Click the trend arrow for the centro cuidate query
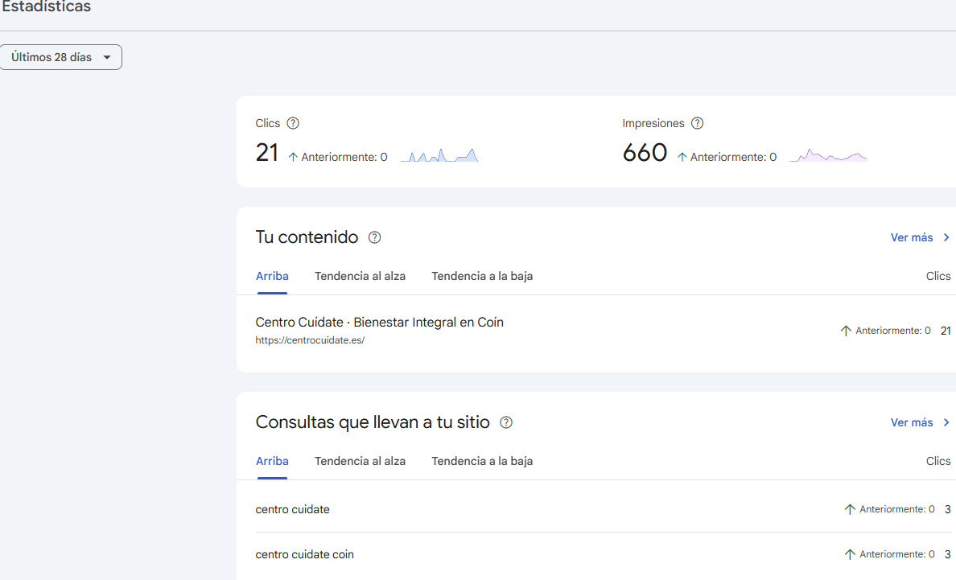Screen dimensions: 956x580 point(848,508)
